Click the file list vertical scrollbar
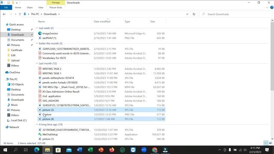This screenshot has width=274, height=154. coord(272,56)
